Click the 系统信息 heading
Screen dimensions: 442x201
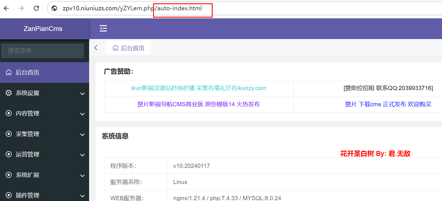115,136
